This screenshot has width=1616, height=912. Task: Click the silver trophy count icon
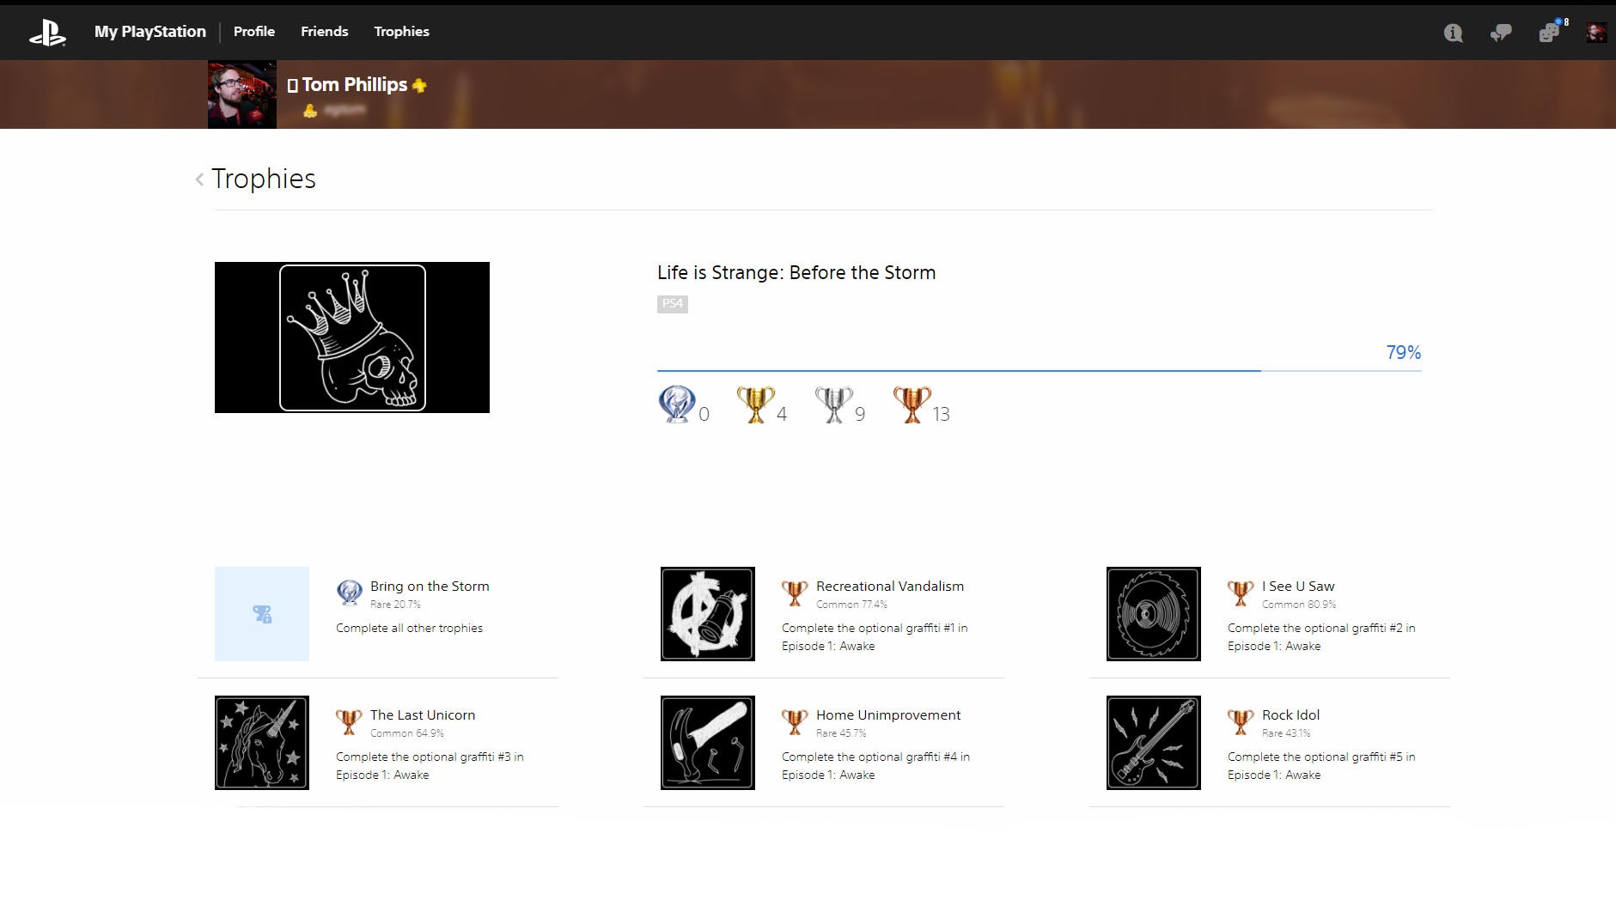point(833,404)
